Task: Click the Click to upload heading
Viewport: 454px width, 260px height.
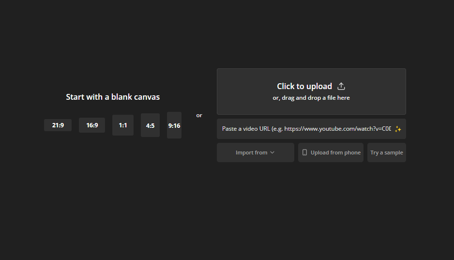Action: point(304,86)
